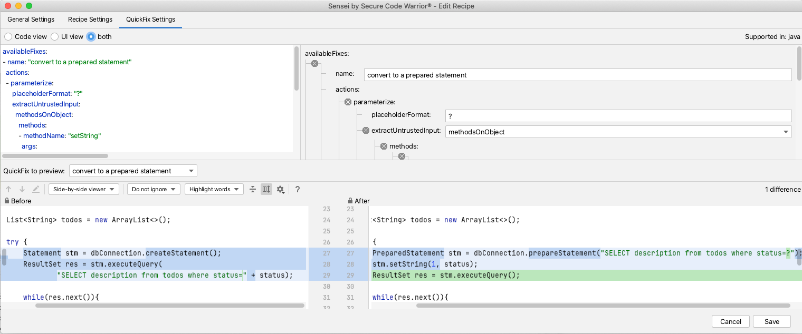The image size is (802, 334).
Task: Click the Cancel button
Action: 731,321
